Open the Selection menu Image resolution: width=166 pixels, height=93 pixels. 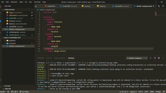14,2
